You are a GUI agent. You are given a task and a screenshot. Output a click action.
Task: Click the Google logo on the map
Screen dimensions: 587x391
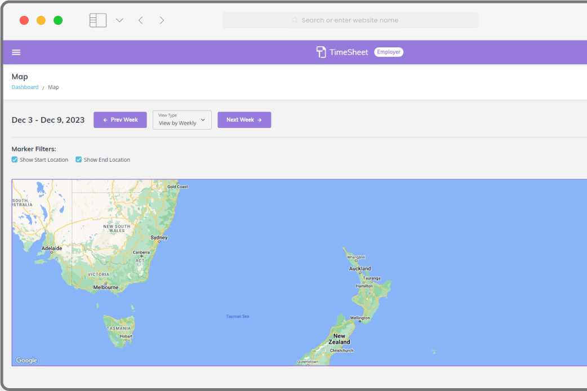[x=26, y=360]
